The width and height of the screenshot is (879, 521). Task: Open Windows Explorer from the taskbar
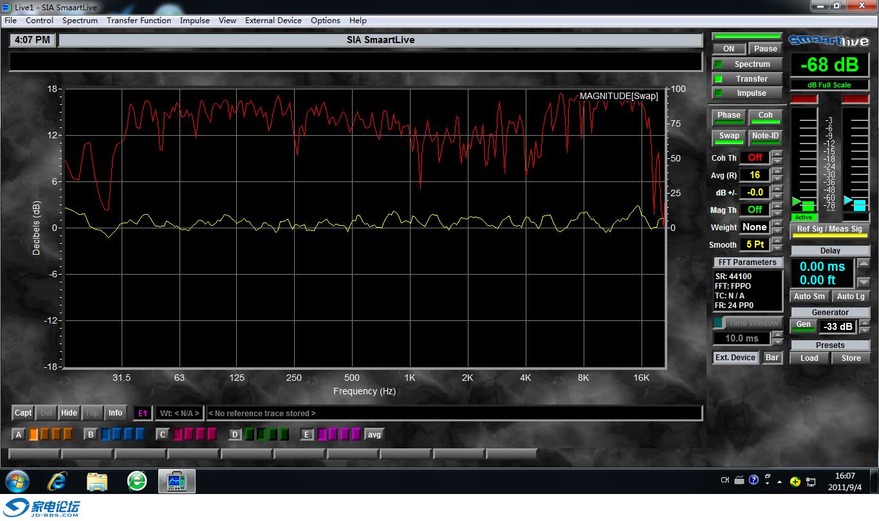97,481
